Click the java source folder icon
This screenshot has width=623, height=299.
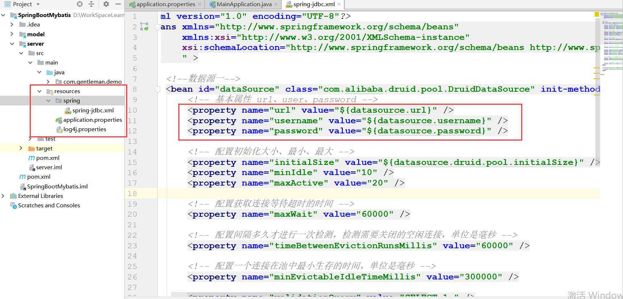click(x=50, y=72)
